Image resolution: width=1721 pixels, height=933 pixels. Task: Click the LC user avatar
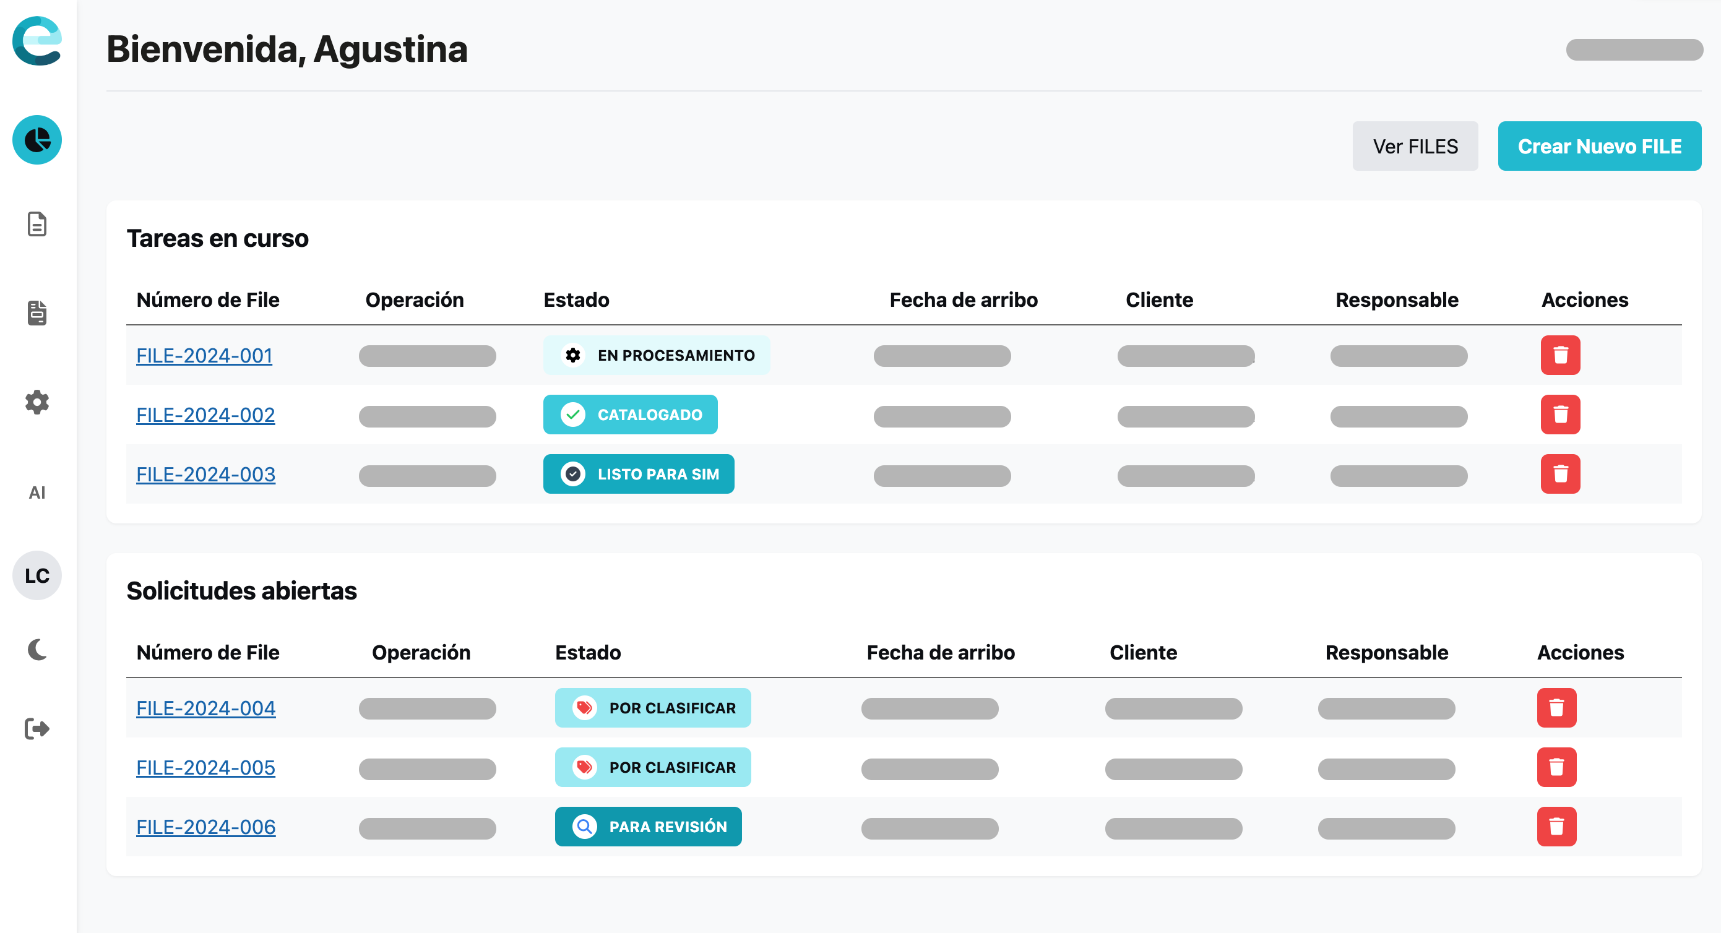pos(37,575)
